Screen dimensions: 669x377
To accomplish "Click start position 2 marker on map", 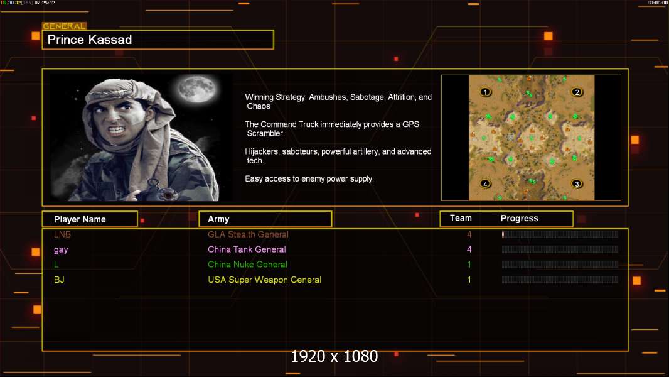I will pyautogui.click(x=577, y=92).
